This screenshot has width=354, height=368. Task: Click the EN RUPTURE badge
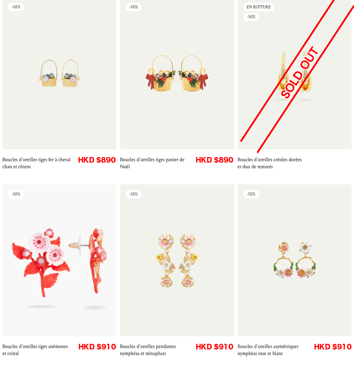pyautogui.click(x=258, y=7)
